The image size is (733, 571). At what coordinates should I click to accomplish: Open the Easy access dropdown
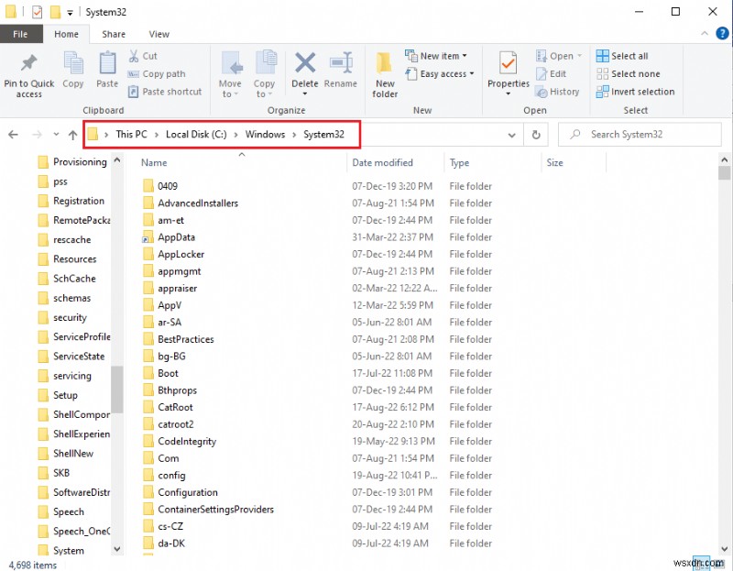[x=440, y=74]
